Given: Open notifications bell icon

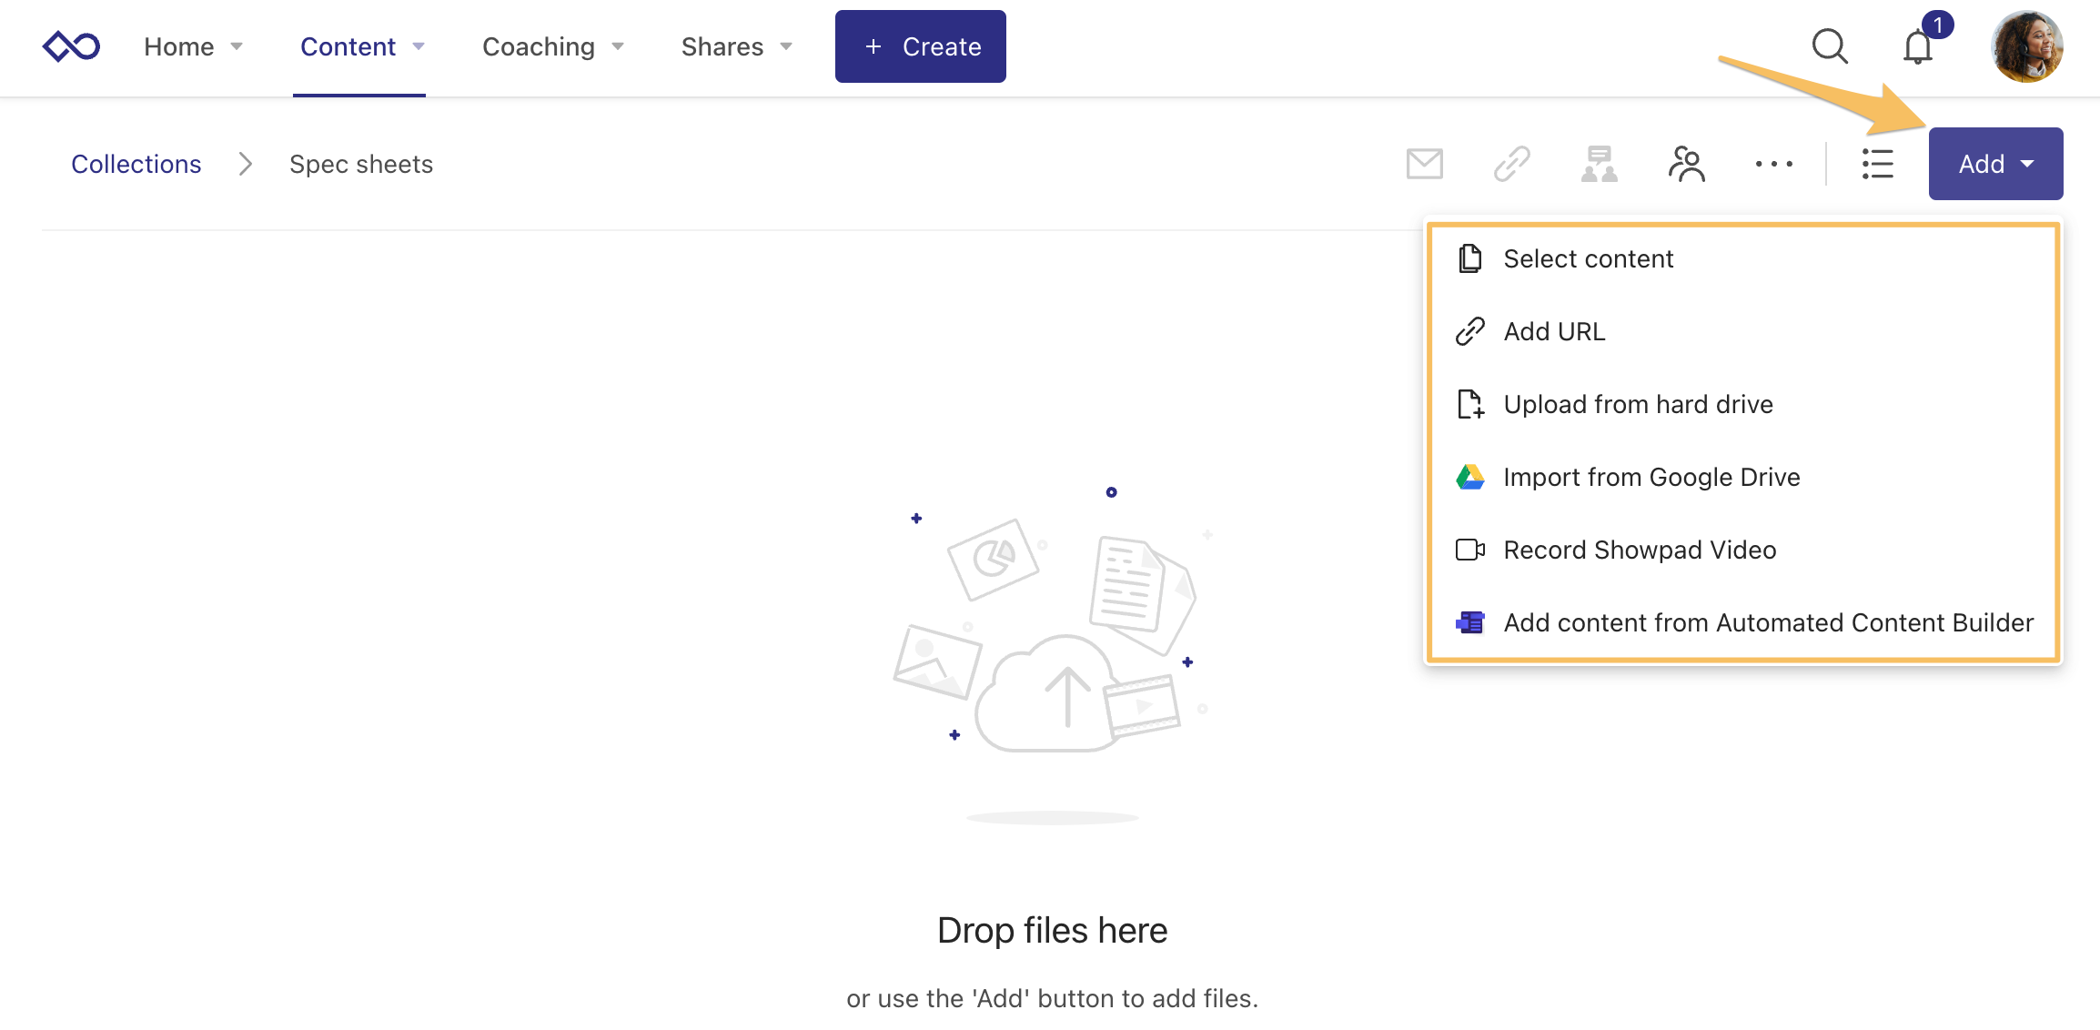Looking at the screenshot, I should pyautogui.click(x=1917, y=47).
